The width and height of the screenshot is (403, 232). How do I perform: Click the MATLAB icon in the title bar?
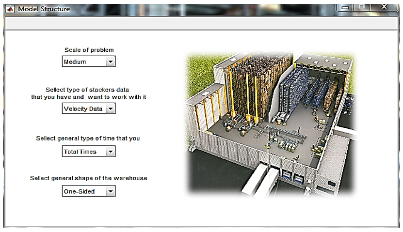tap(10, 9)
